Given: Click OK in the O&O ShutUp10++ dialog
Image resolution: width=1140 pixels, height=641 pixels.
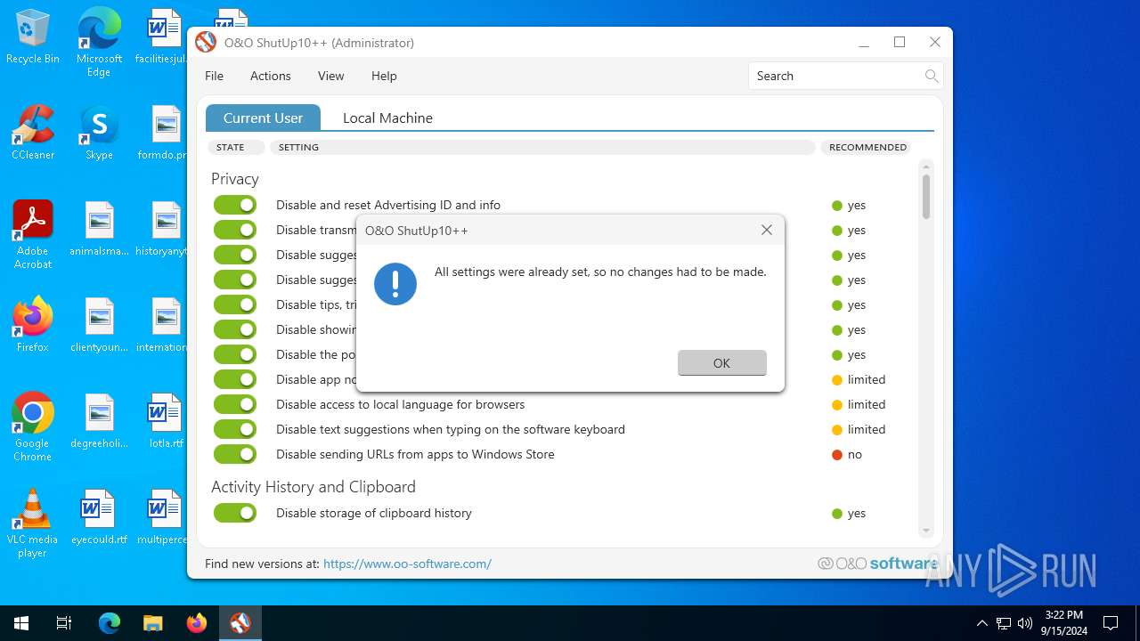Looking at the screenshot, I should click(x=721, y=362).
